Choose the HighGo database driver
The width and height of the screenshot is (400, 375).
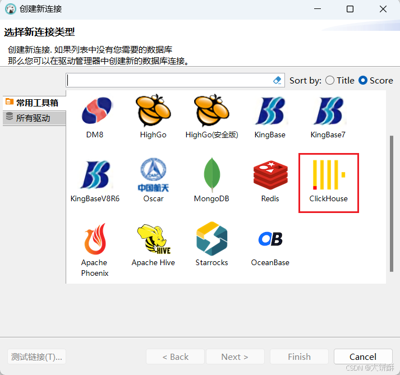153,110
